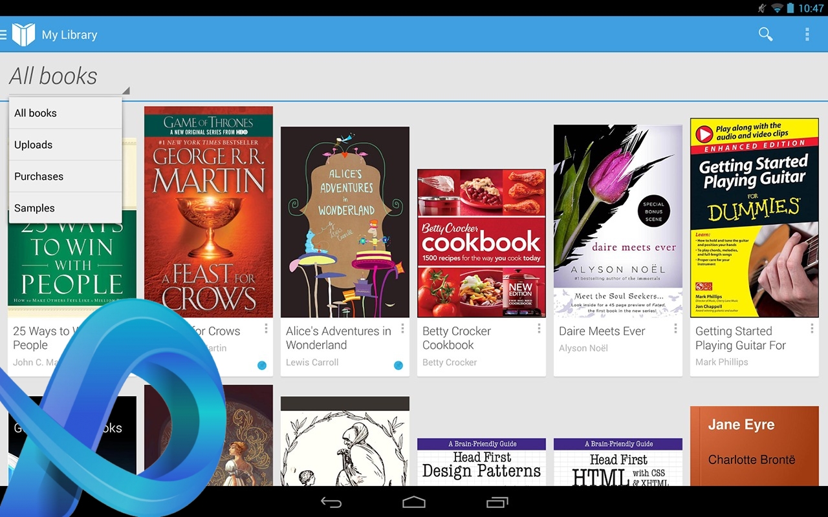Select Purchases in the filter list
This screenshot has height=517, width=828.
[x=65, y=176]
